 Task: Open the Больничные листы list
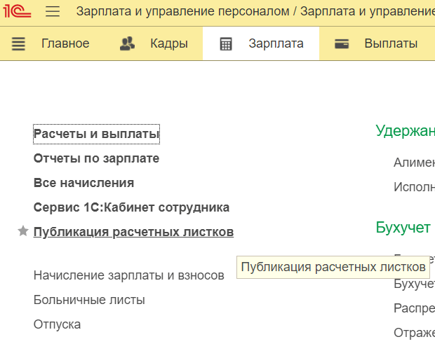click(89, 300)
